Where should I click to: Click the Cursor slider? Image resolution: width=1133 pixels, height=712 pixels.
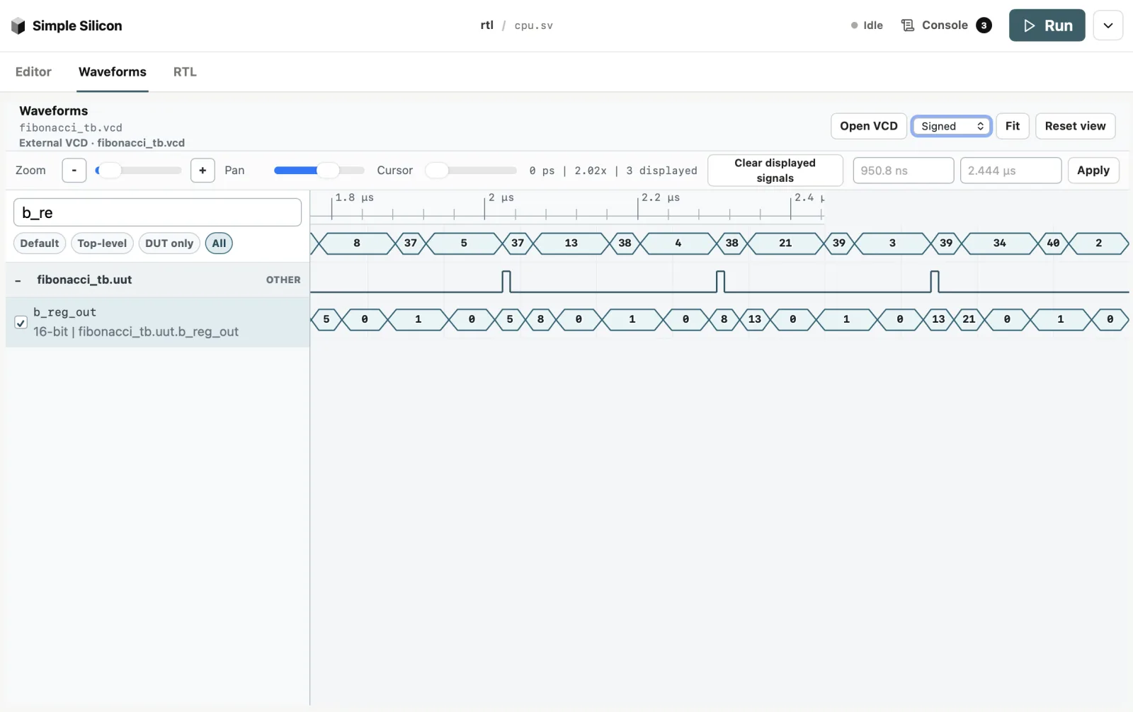pos(471,171)
